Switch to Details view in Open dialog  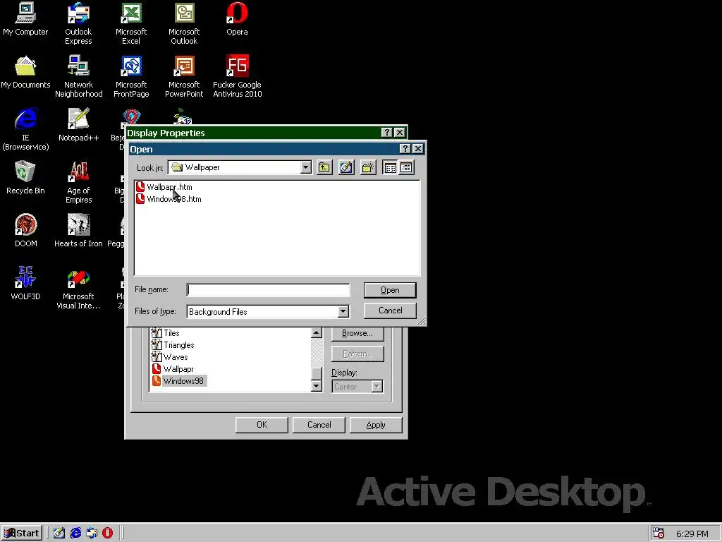(x=406, y=167)
